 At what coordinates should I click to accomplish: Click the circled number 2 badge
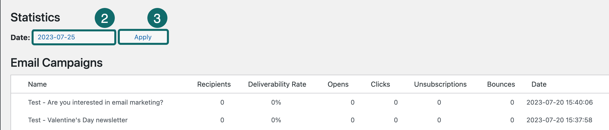pos(105,18)
